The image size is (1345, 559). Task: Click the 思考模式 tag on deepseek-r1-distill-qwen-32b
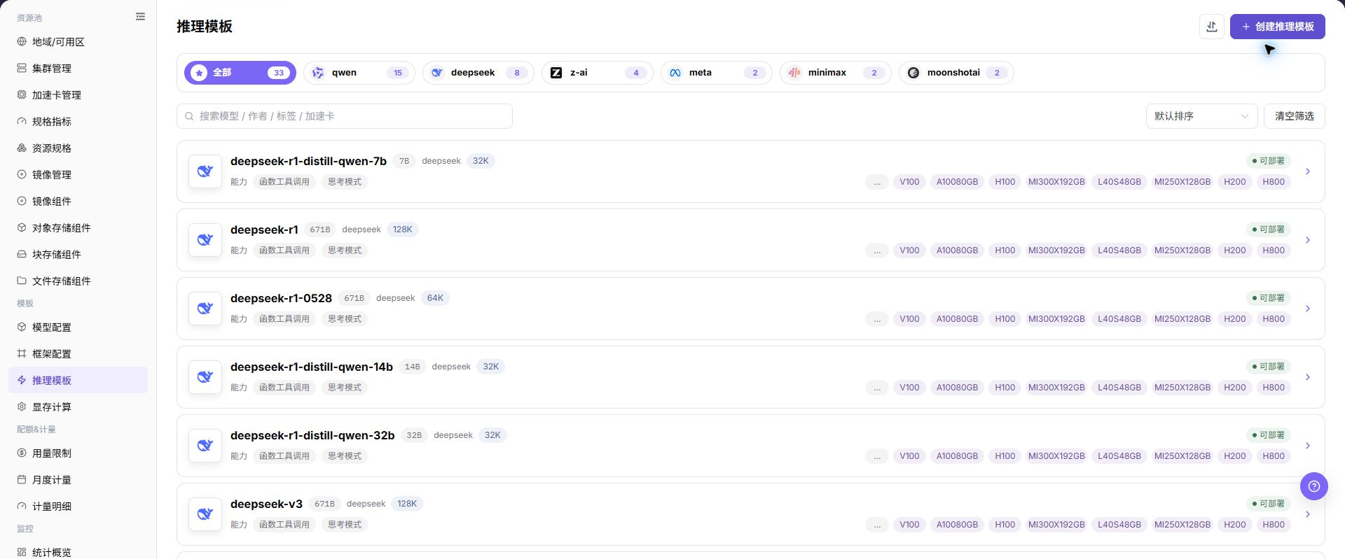click(345, 456)
